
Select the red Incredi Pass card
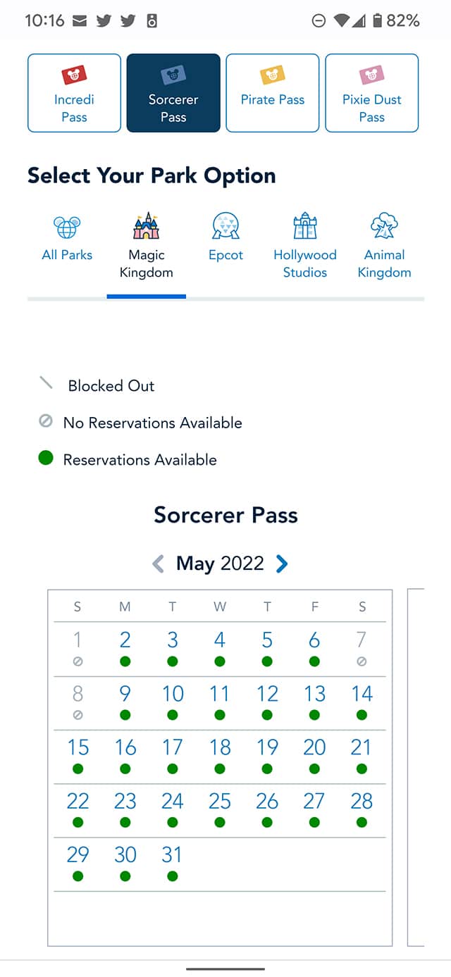pos(74,93)
